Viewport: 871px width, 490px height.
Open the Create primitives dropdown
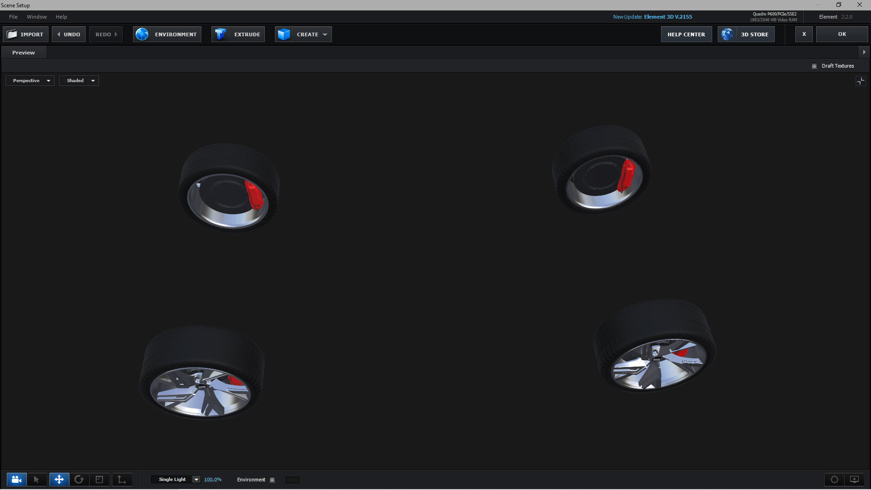click(325, 34)
